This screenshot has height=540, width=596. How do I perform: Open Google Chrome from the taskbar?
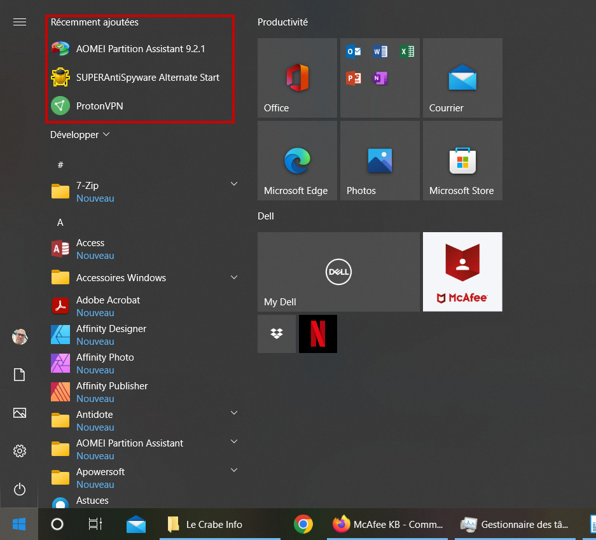point(303,524)
